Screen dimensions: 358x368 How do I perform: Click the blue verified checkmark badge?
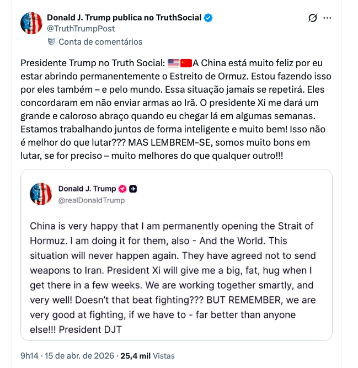coord(208,18)
